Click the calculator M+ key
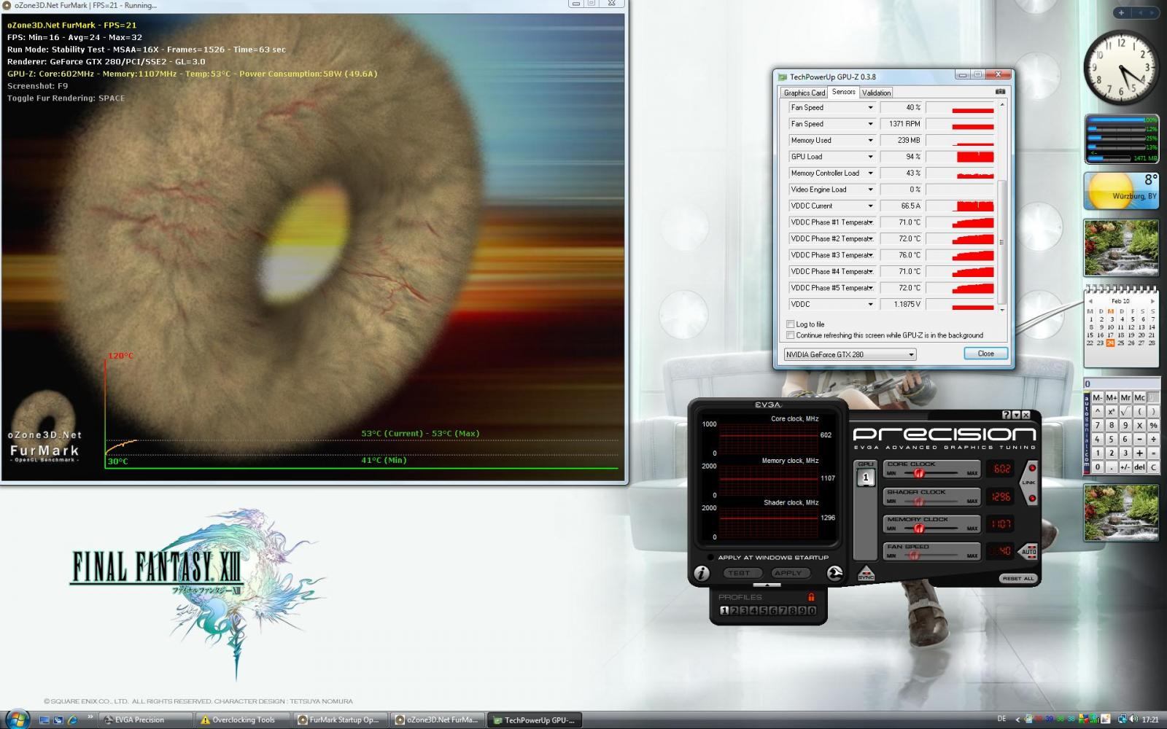Image resolution: width=1167 pixels, height=729 pixels. (x=1112, y=397)
